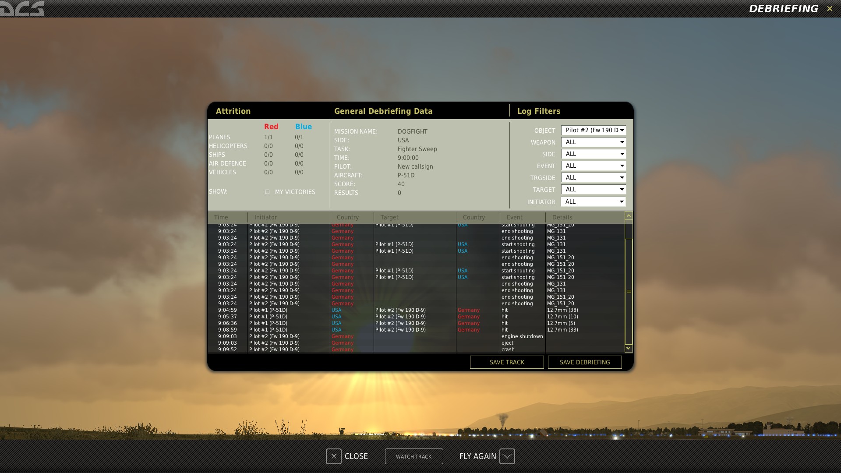Image resolution: width=841 pixels, height=473 pixels.
Task: Select the engine shutdown event row
Action: (416, 336)
